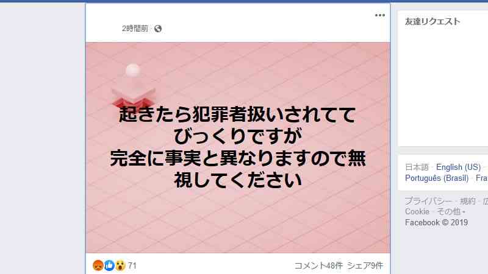Expand the その他 dropdown in footer
The width and height of the screenshot is (488, 274).
[x=451, y=211]
